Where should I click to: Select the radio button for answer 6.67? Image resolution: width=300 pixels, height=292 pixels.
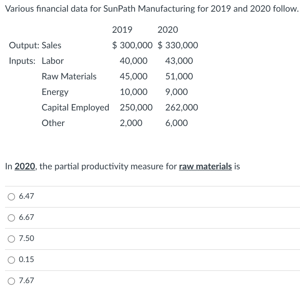(x=11, y=218)
